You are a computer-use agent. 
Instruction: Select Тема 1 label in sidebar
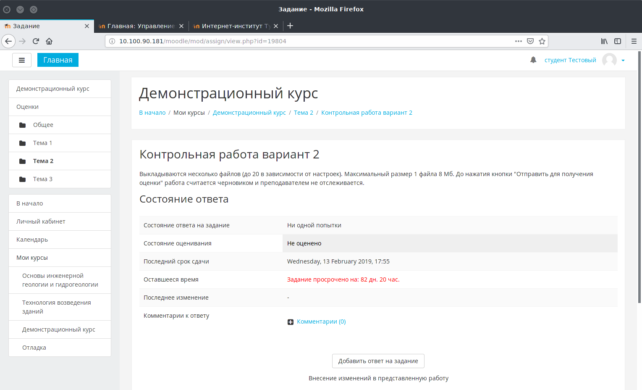click(43, 143)
